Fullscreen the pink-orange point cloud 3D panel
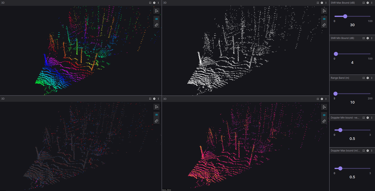Viewport: 375px width, 191px height. tap(318, 99)
